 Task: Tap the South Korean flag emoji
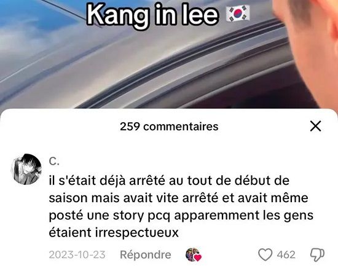pyautogui.click(x=238, y=14)
